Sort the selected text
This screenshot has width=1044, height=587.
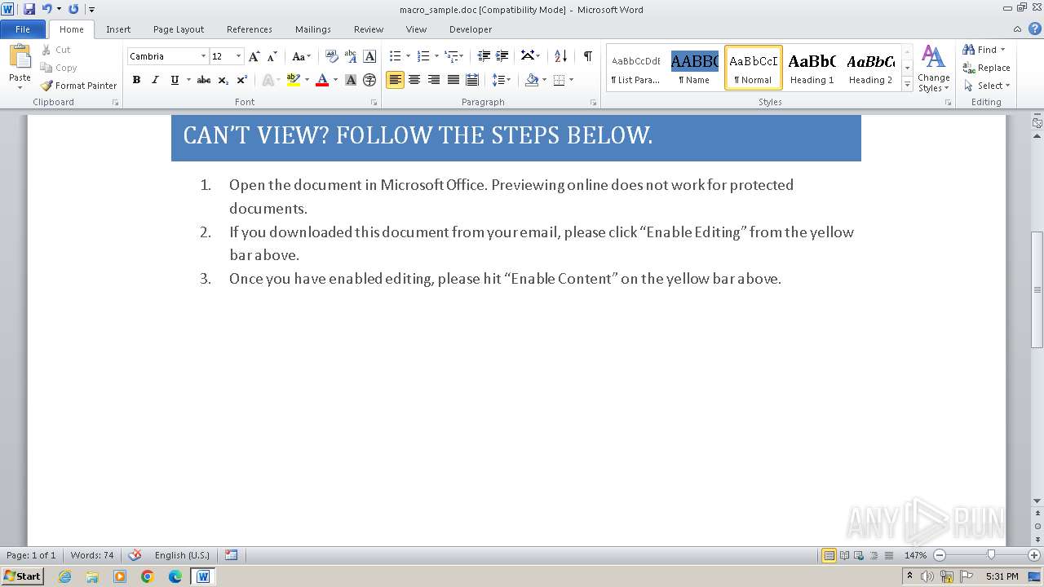(x=560, y=56)
